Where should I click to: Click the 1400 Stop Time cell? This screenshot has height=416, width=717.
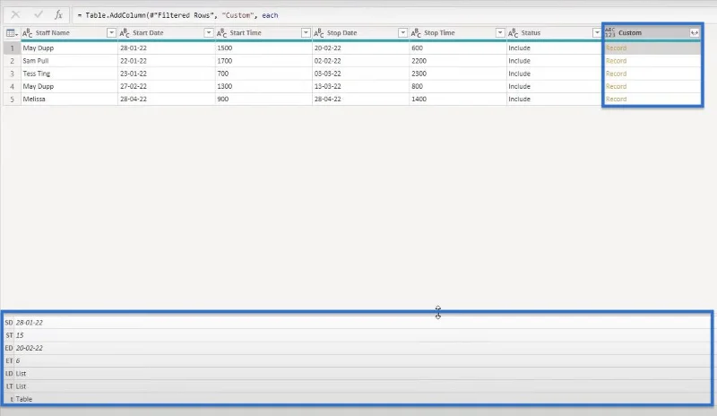tap(458, 100)
